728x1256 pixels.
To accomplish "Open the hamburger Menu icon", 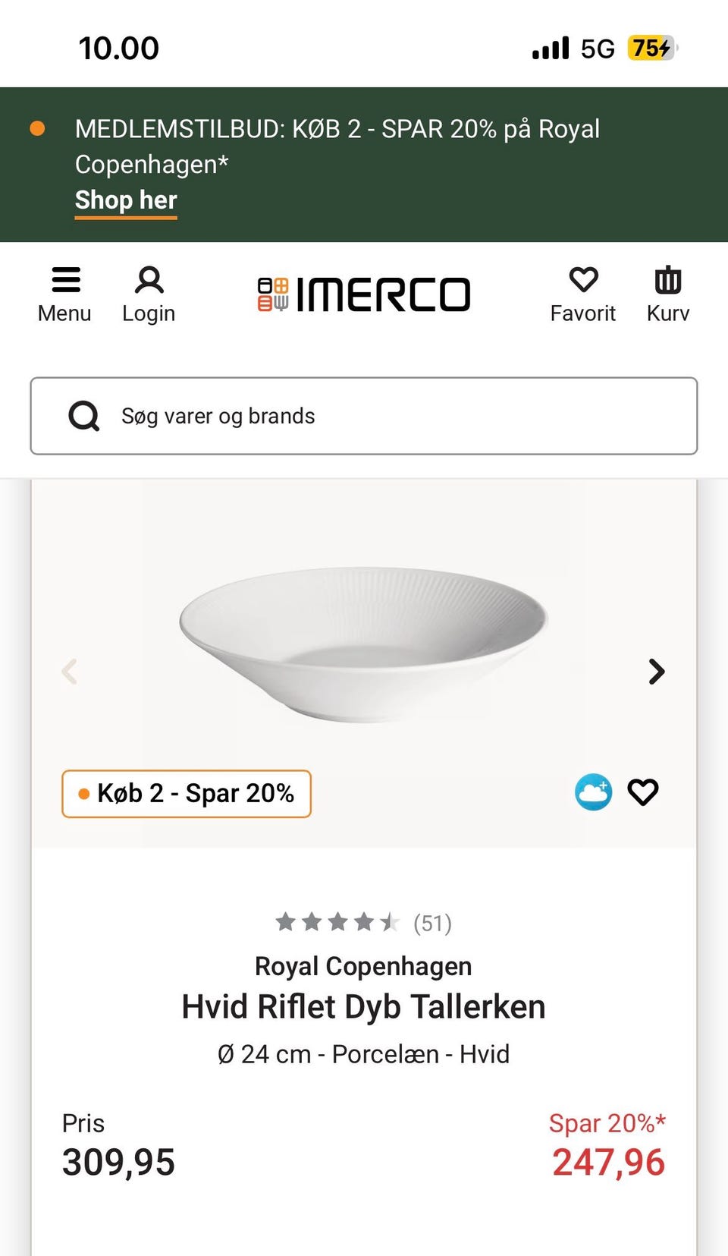I will coord(65,281).
